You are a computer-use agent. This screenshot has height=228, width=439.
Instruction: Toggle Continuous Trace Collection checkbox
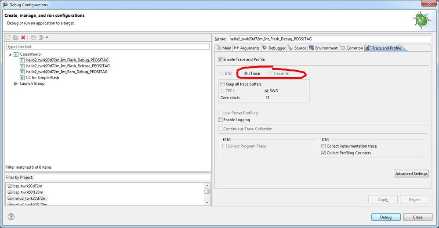point(220,129)
